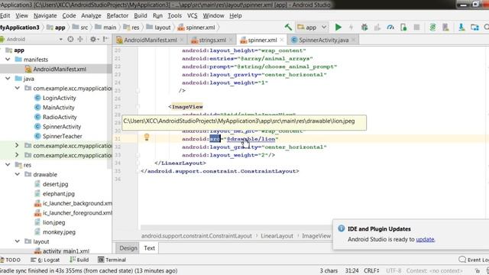Open project panel gear settings
489x275 pixels.
click(93, 39)
